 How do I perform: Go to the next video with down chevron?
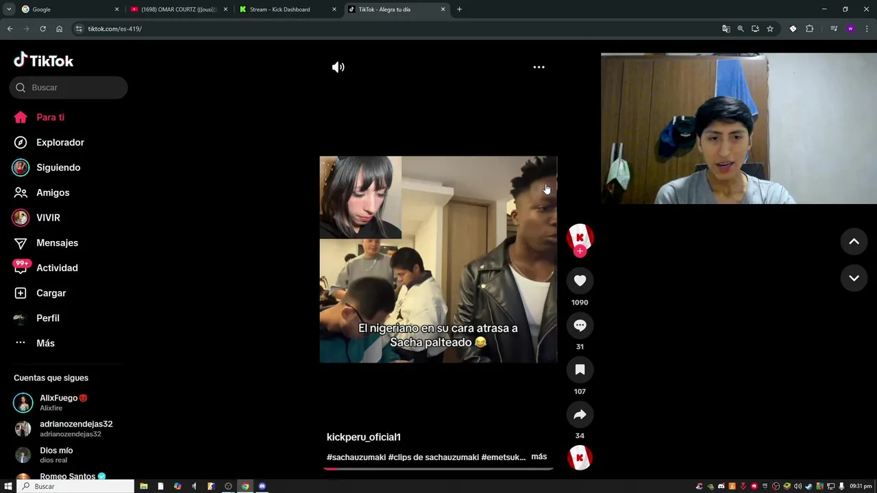(x=854, y=278)
